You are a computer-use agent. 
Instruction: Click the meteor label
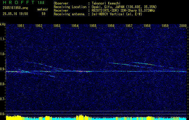pos(43,9)
